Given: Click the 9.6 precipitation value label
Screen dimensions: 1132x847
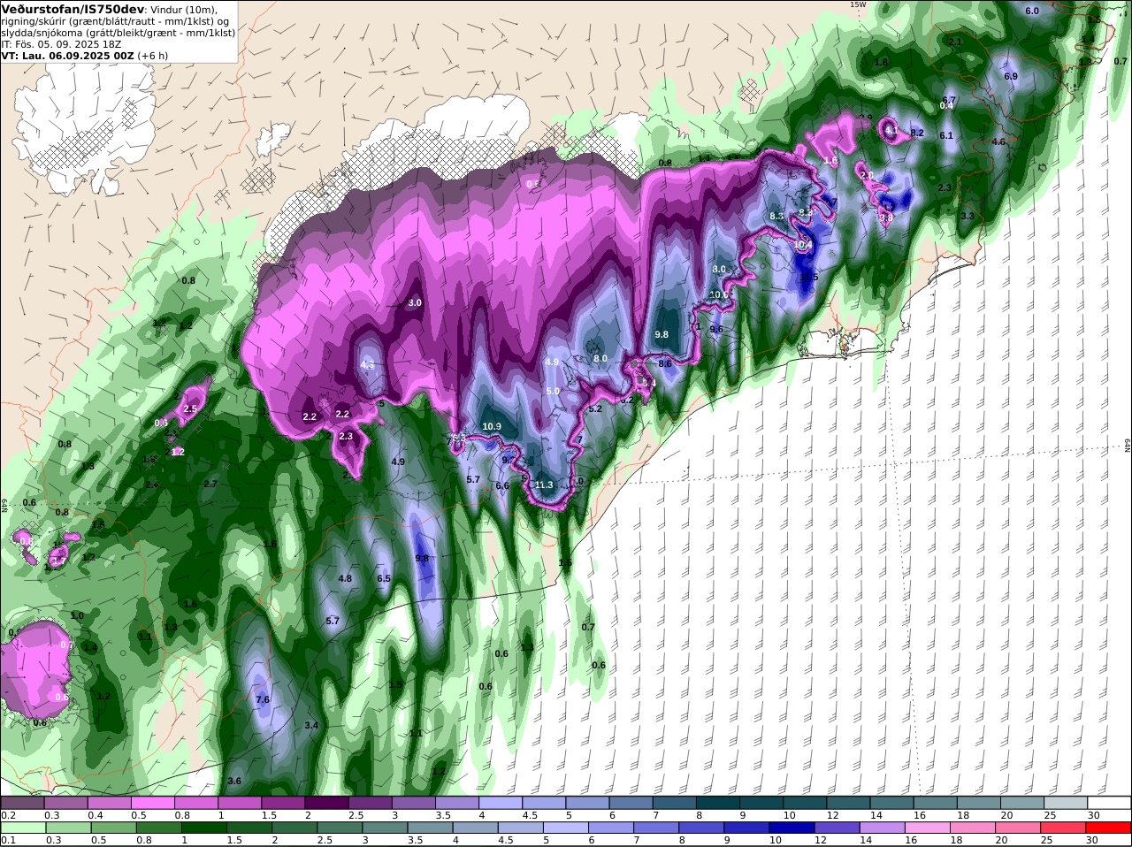Looking at the screenshot, I should (716, 329).
